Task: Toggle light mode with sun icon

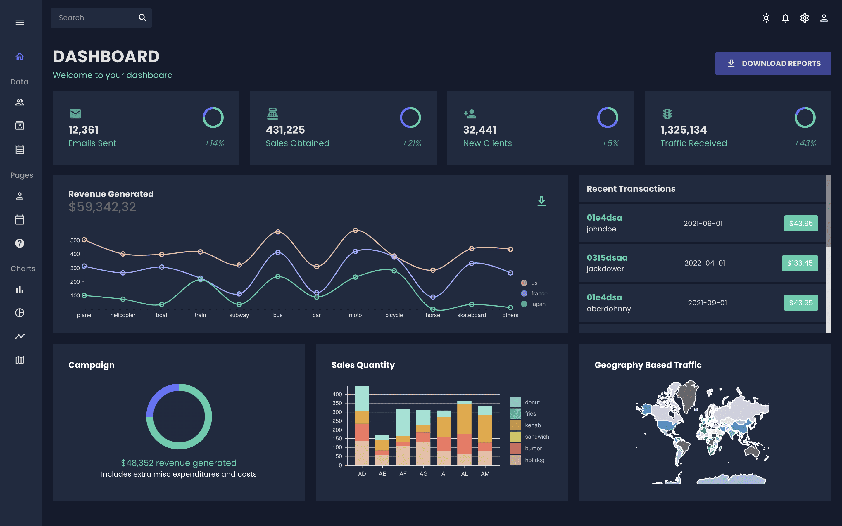Action: pos(766,18)
